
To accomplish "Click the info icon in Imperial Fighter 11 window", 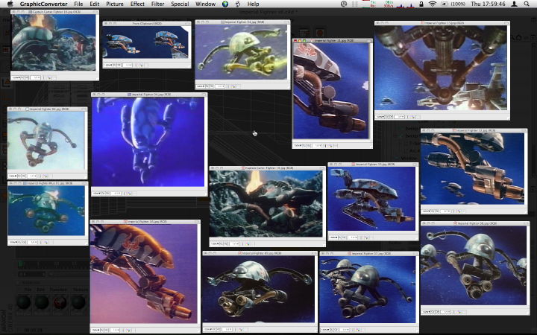I will (x=325, y=145).
